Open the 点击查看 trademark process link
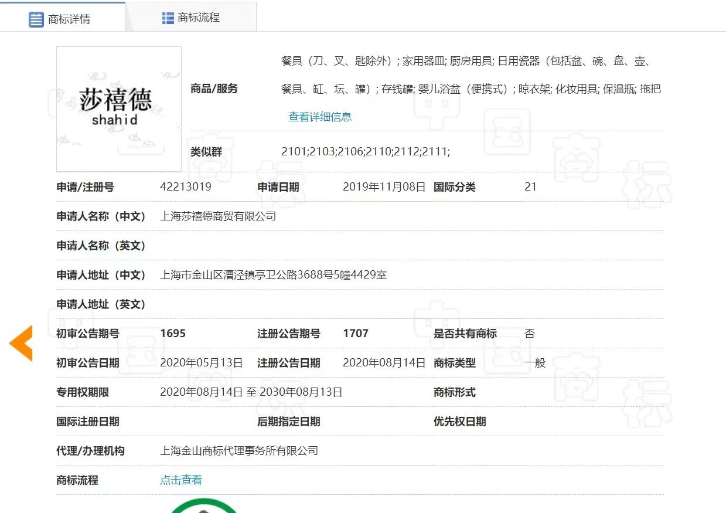This screenshot has height=513, width=726. click(181, 480)
